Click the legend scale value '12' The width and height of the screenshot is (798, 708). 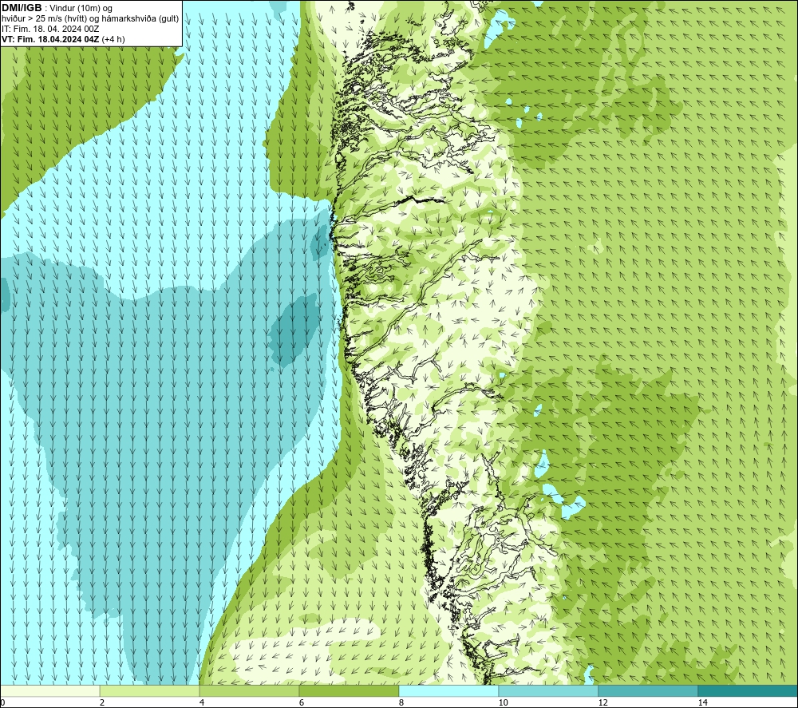602,702
